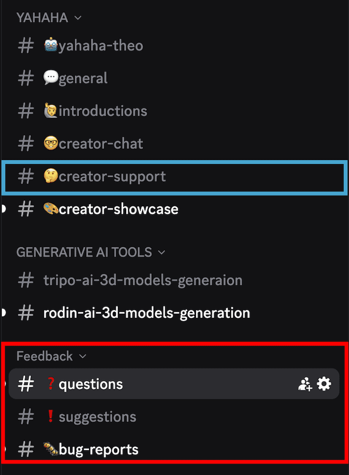Click the hashtag icon of introductions channel
The height and width of the screenshot is (475, 349).
pos(25,110)
